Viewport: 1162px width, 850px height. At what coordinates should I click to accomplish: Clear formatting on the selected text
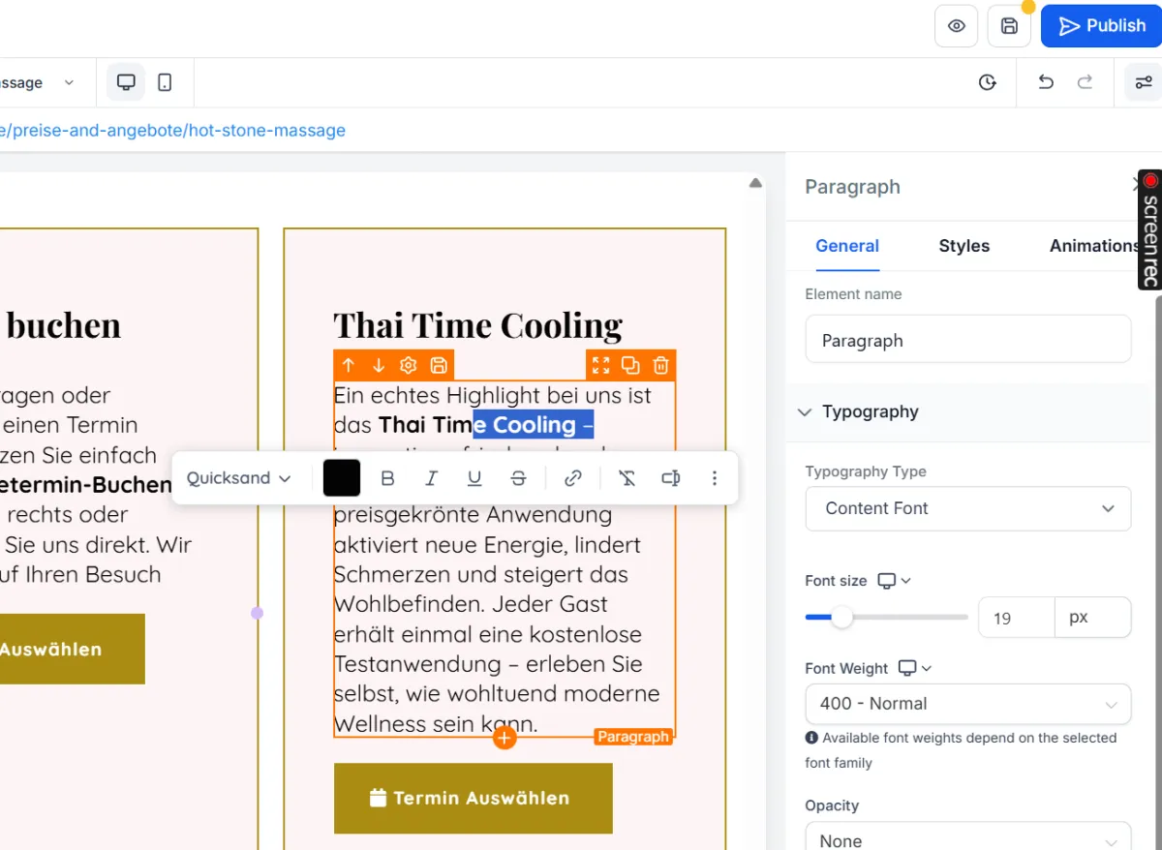[x=627, y=478]
